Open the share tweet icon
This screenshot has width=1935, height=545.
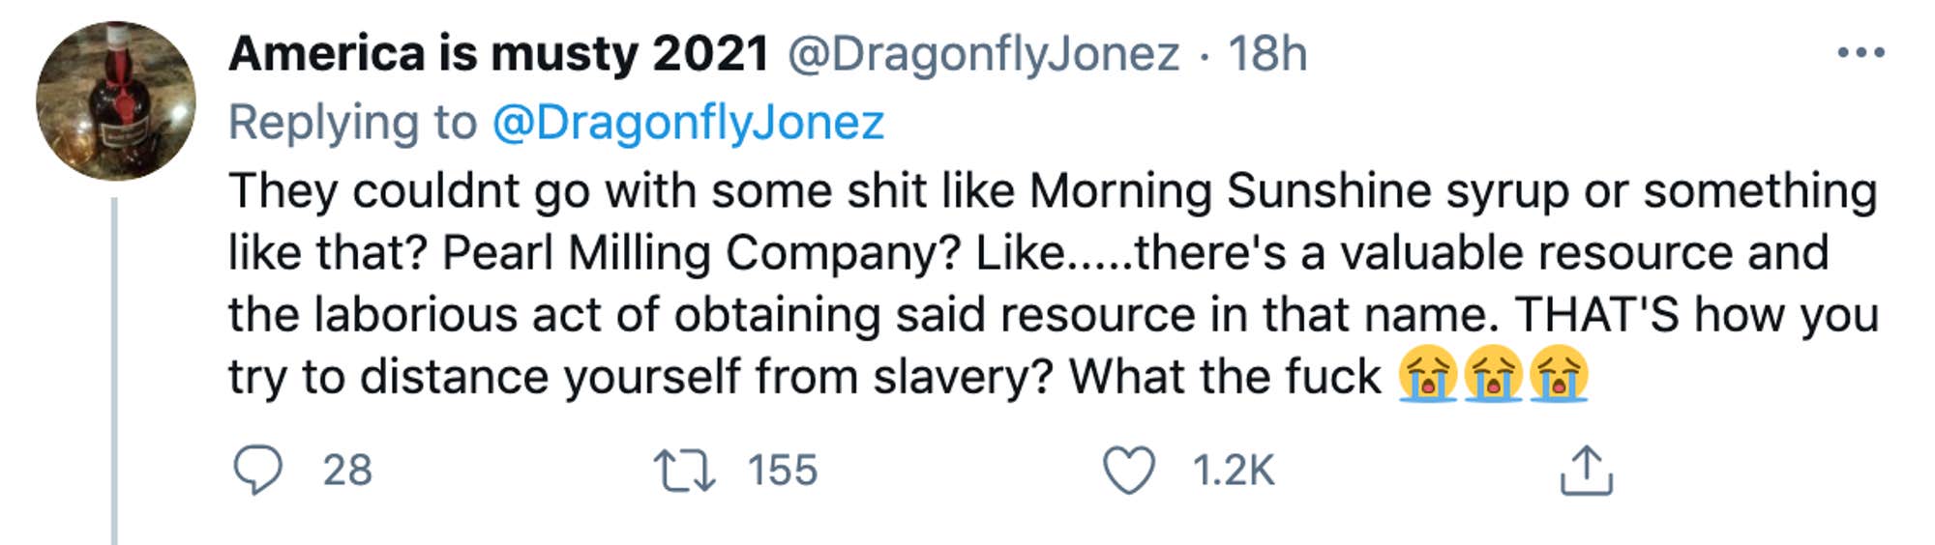(1586, 471)
